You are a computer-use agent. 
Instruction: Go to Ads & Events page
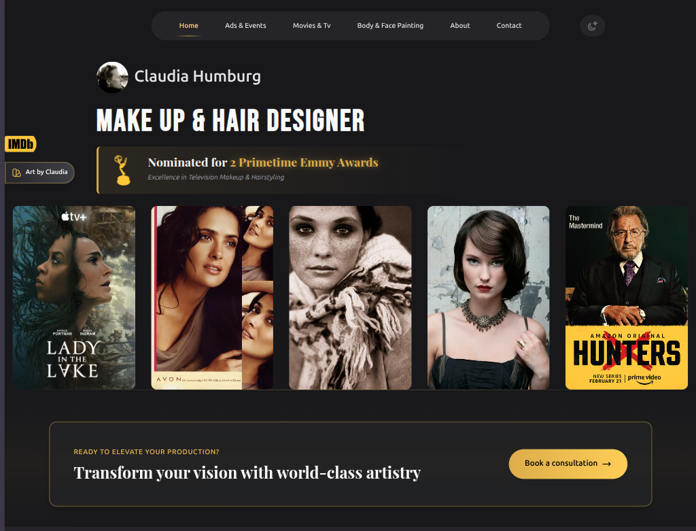pyautogui.click(x=245, y=26)
